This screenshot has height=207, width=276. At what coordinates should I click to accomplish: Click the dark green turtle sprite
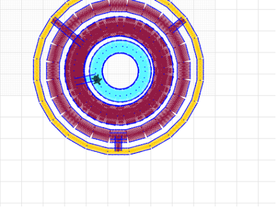97,79
